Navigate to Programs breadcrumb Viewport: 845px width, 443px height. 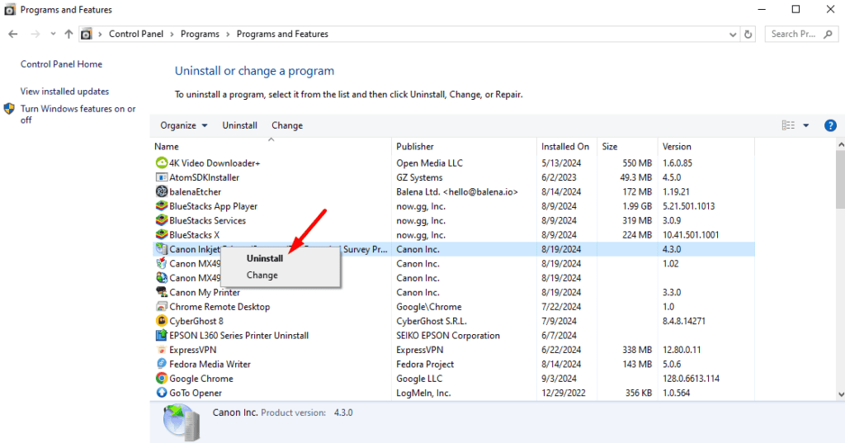point(200,34)
